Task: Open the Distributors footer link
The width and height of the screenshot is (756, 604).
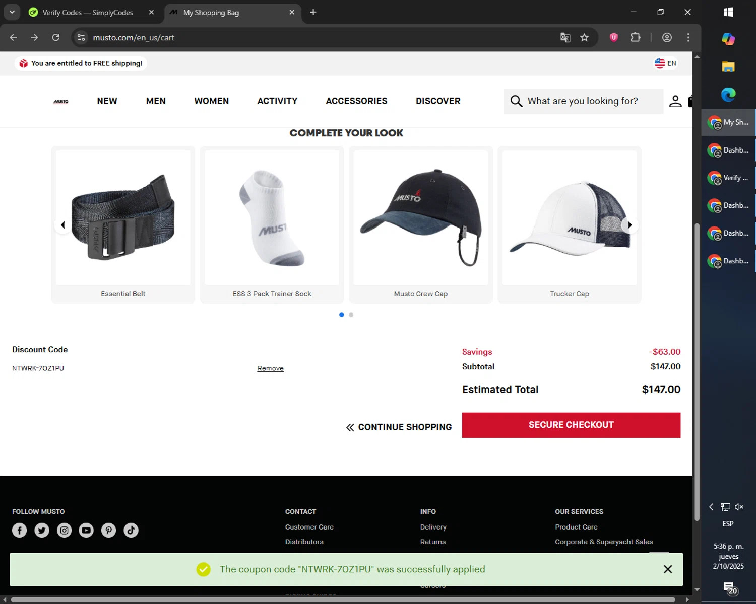Action: [x=304, y=542]
